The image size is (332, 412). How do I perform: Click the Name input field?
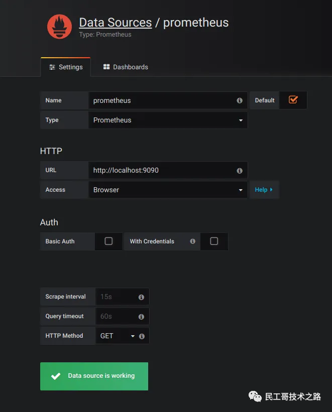click(168, 100)
